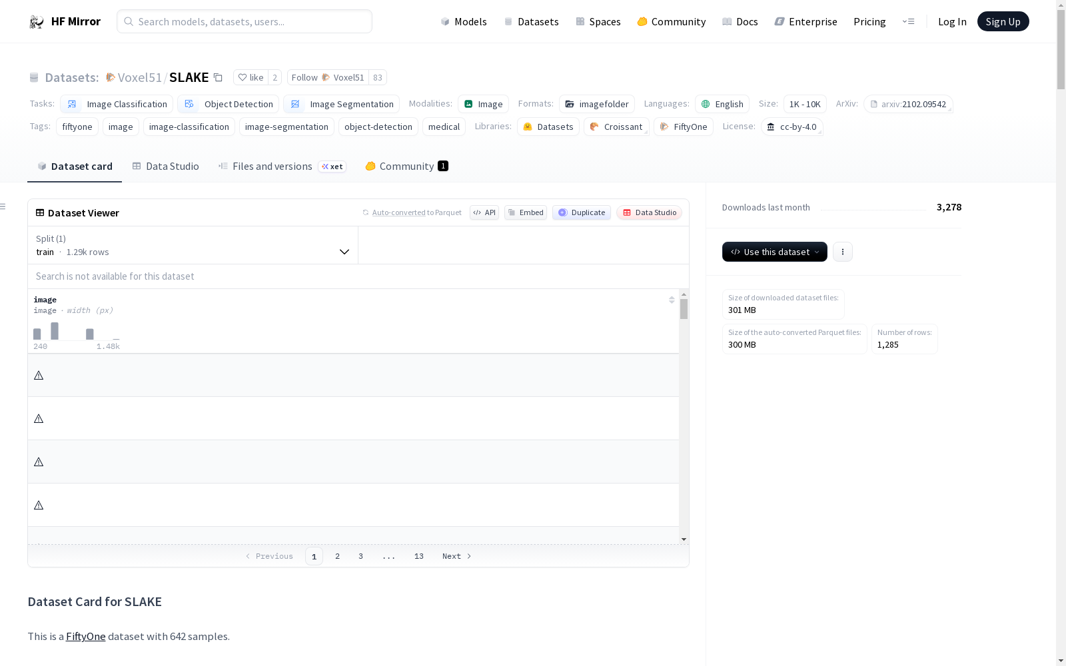1066x666 pixels.
Task: Switch to the Community tab with badge
Action: [406, 166]
